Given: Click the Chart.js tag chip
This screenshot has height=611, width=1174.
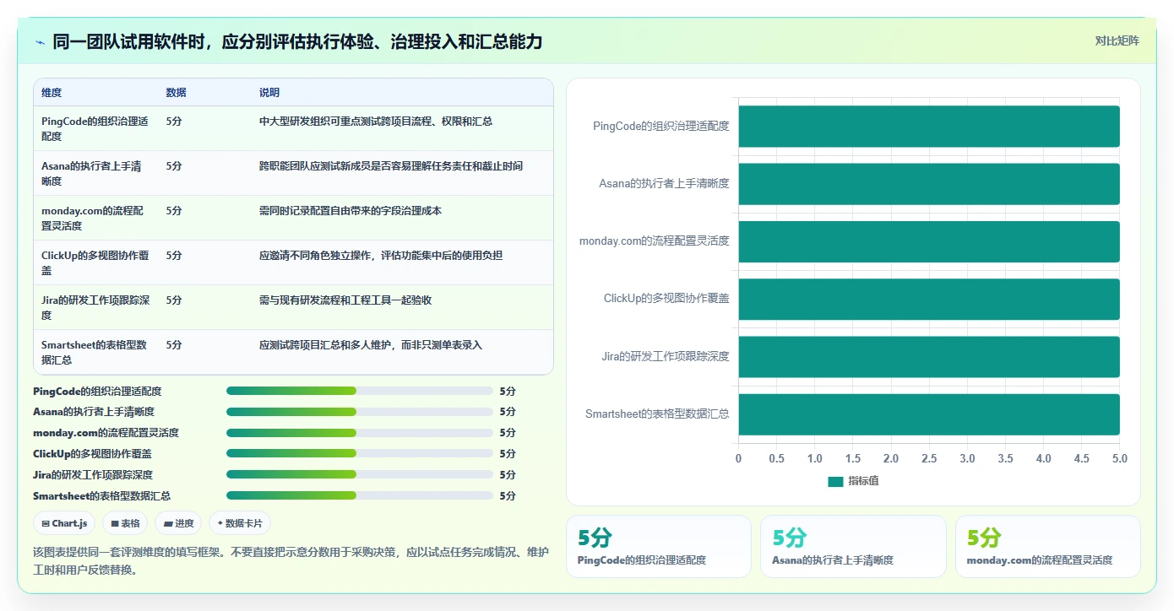Looking at the screenshot, I should [x=65, y=523].
